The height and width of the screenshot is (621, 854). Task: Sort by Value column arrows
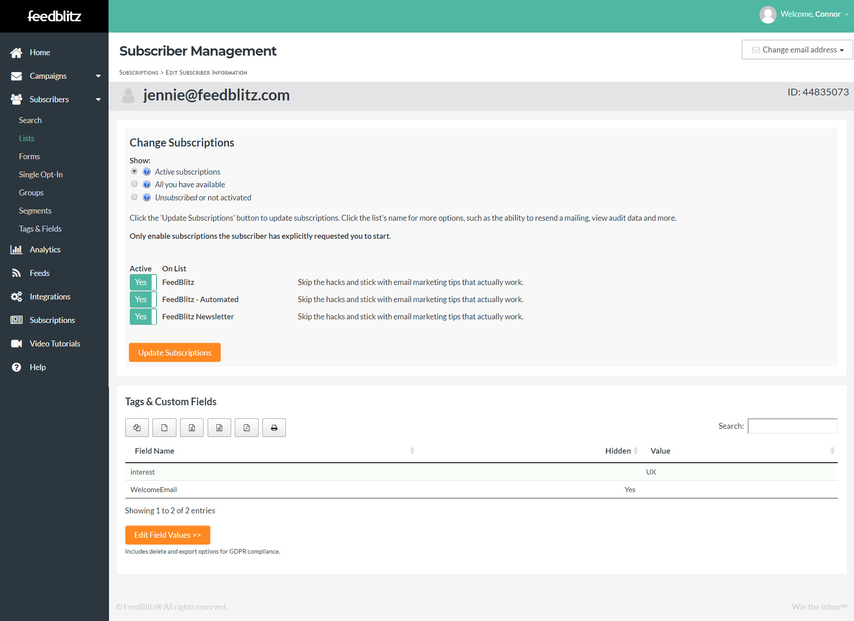pyautogui.click(x=832, y=451)
